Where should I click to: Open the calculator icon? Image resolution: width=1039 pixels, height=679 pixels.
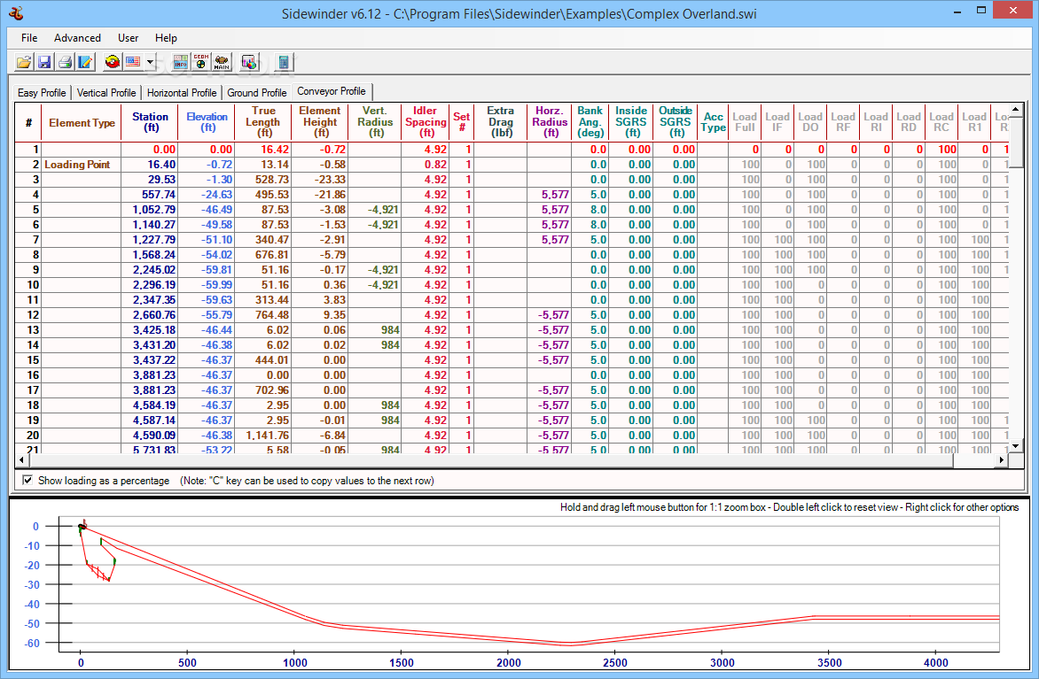283,62
